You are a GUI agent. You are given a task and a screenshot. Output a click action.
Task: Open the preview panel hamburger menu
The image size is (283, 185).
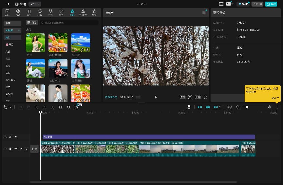click(x=204, y=12)
